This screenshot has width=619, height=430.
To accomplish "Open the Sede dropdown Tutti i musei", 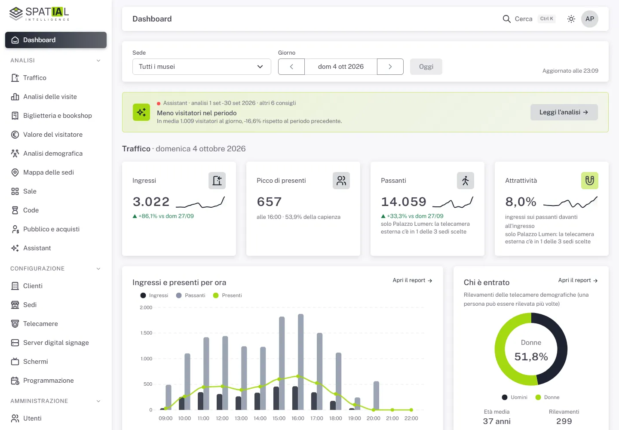I will (202, 67).
